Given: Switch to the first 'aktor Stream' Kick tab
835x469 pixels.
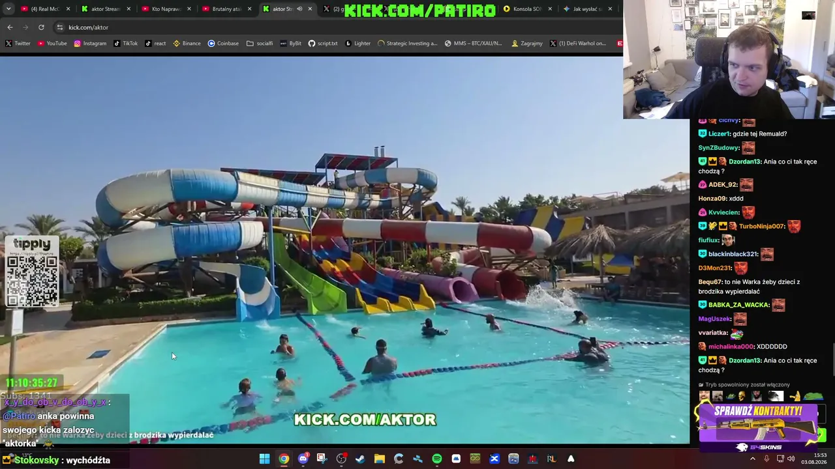Looking at the screenshot, I should (x=105, y=9).
